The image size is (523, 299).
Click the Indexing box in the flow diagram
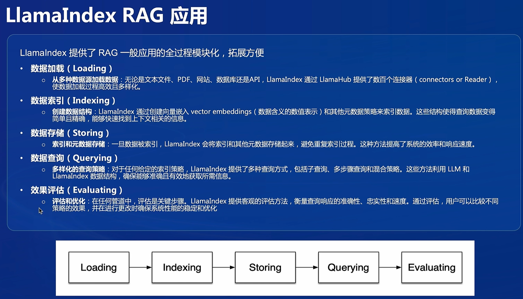[182, 267]
